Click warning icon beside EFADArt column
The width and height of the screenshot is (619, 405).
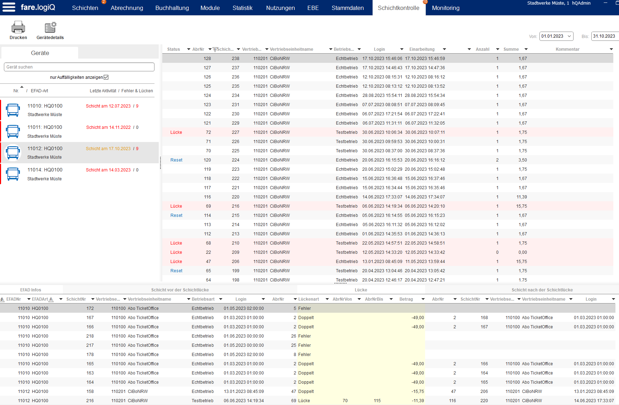point(51,300)
